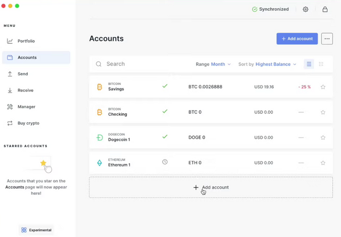Screen dimensions: 341x237
Task: Click the Receive downward arrow icon
Action: pos(10,90)
